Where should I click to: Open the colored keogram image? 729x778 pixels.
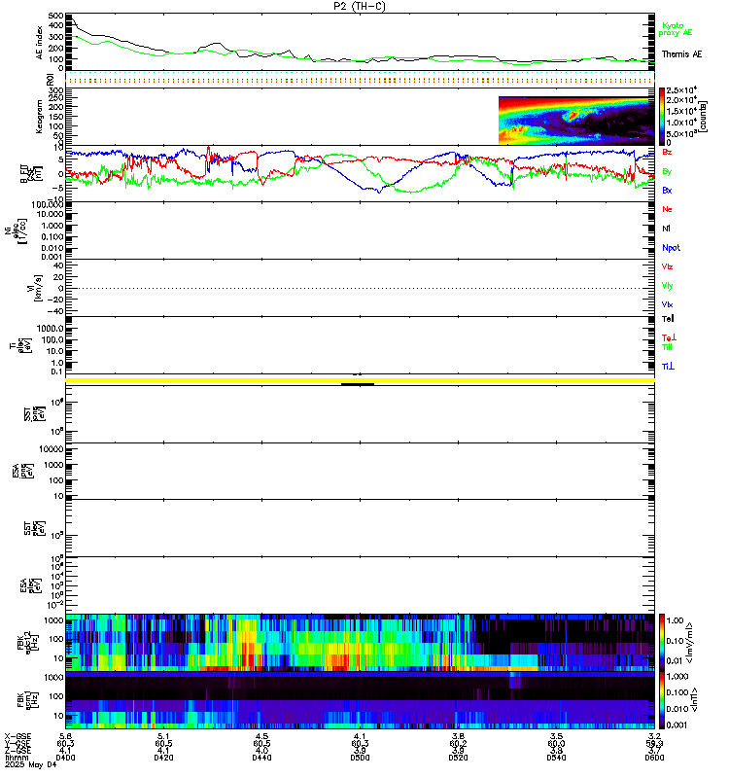click(x=576, y=120)
